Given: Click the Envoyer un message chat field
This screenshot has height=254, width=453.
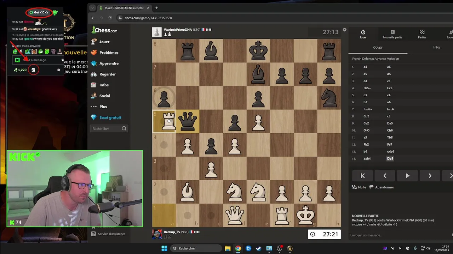Looking at the screenshot, I should tap(400, 235).
